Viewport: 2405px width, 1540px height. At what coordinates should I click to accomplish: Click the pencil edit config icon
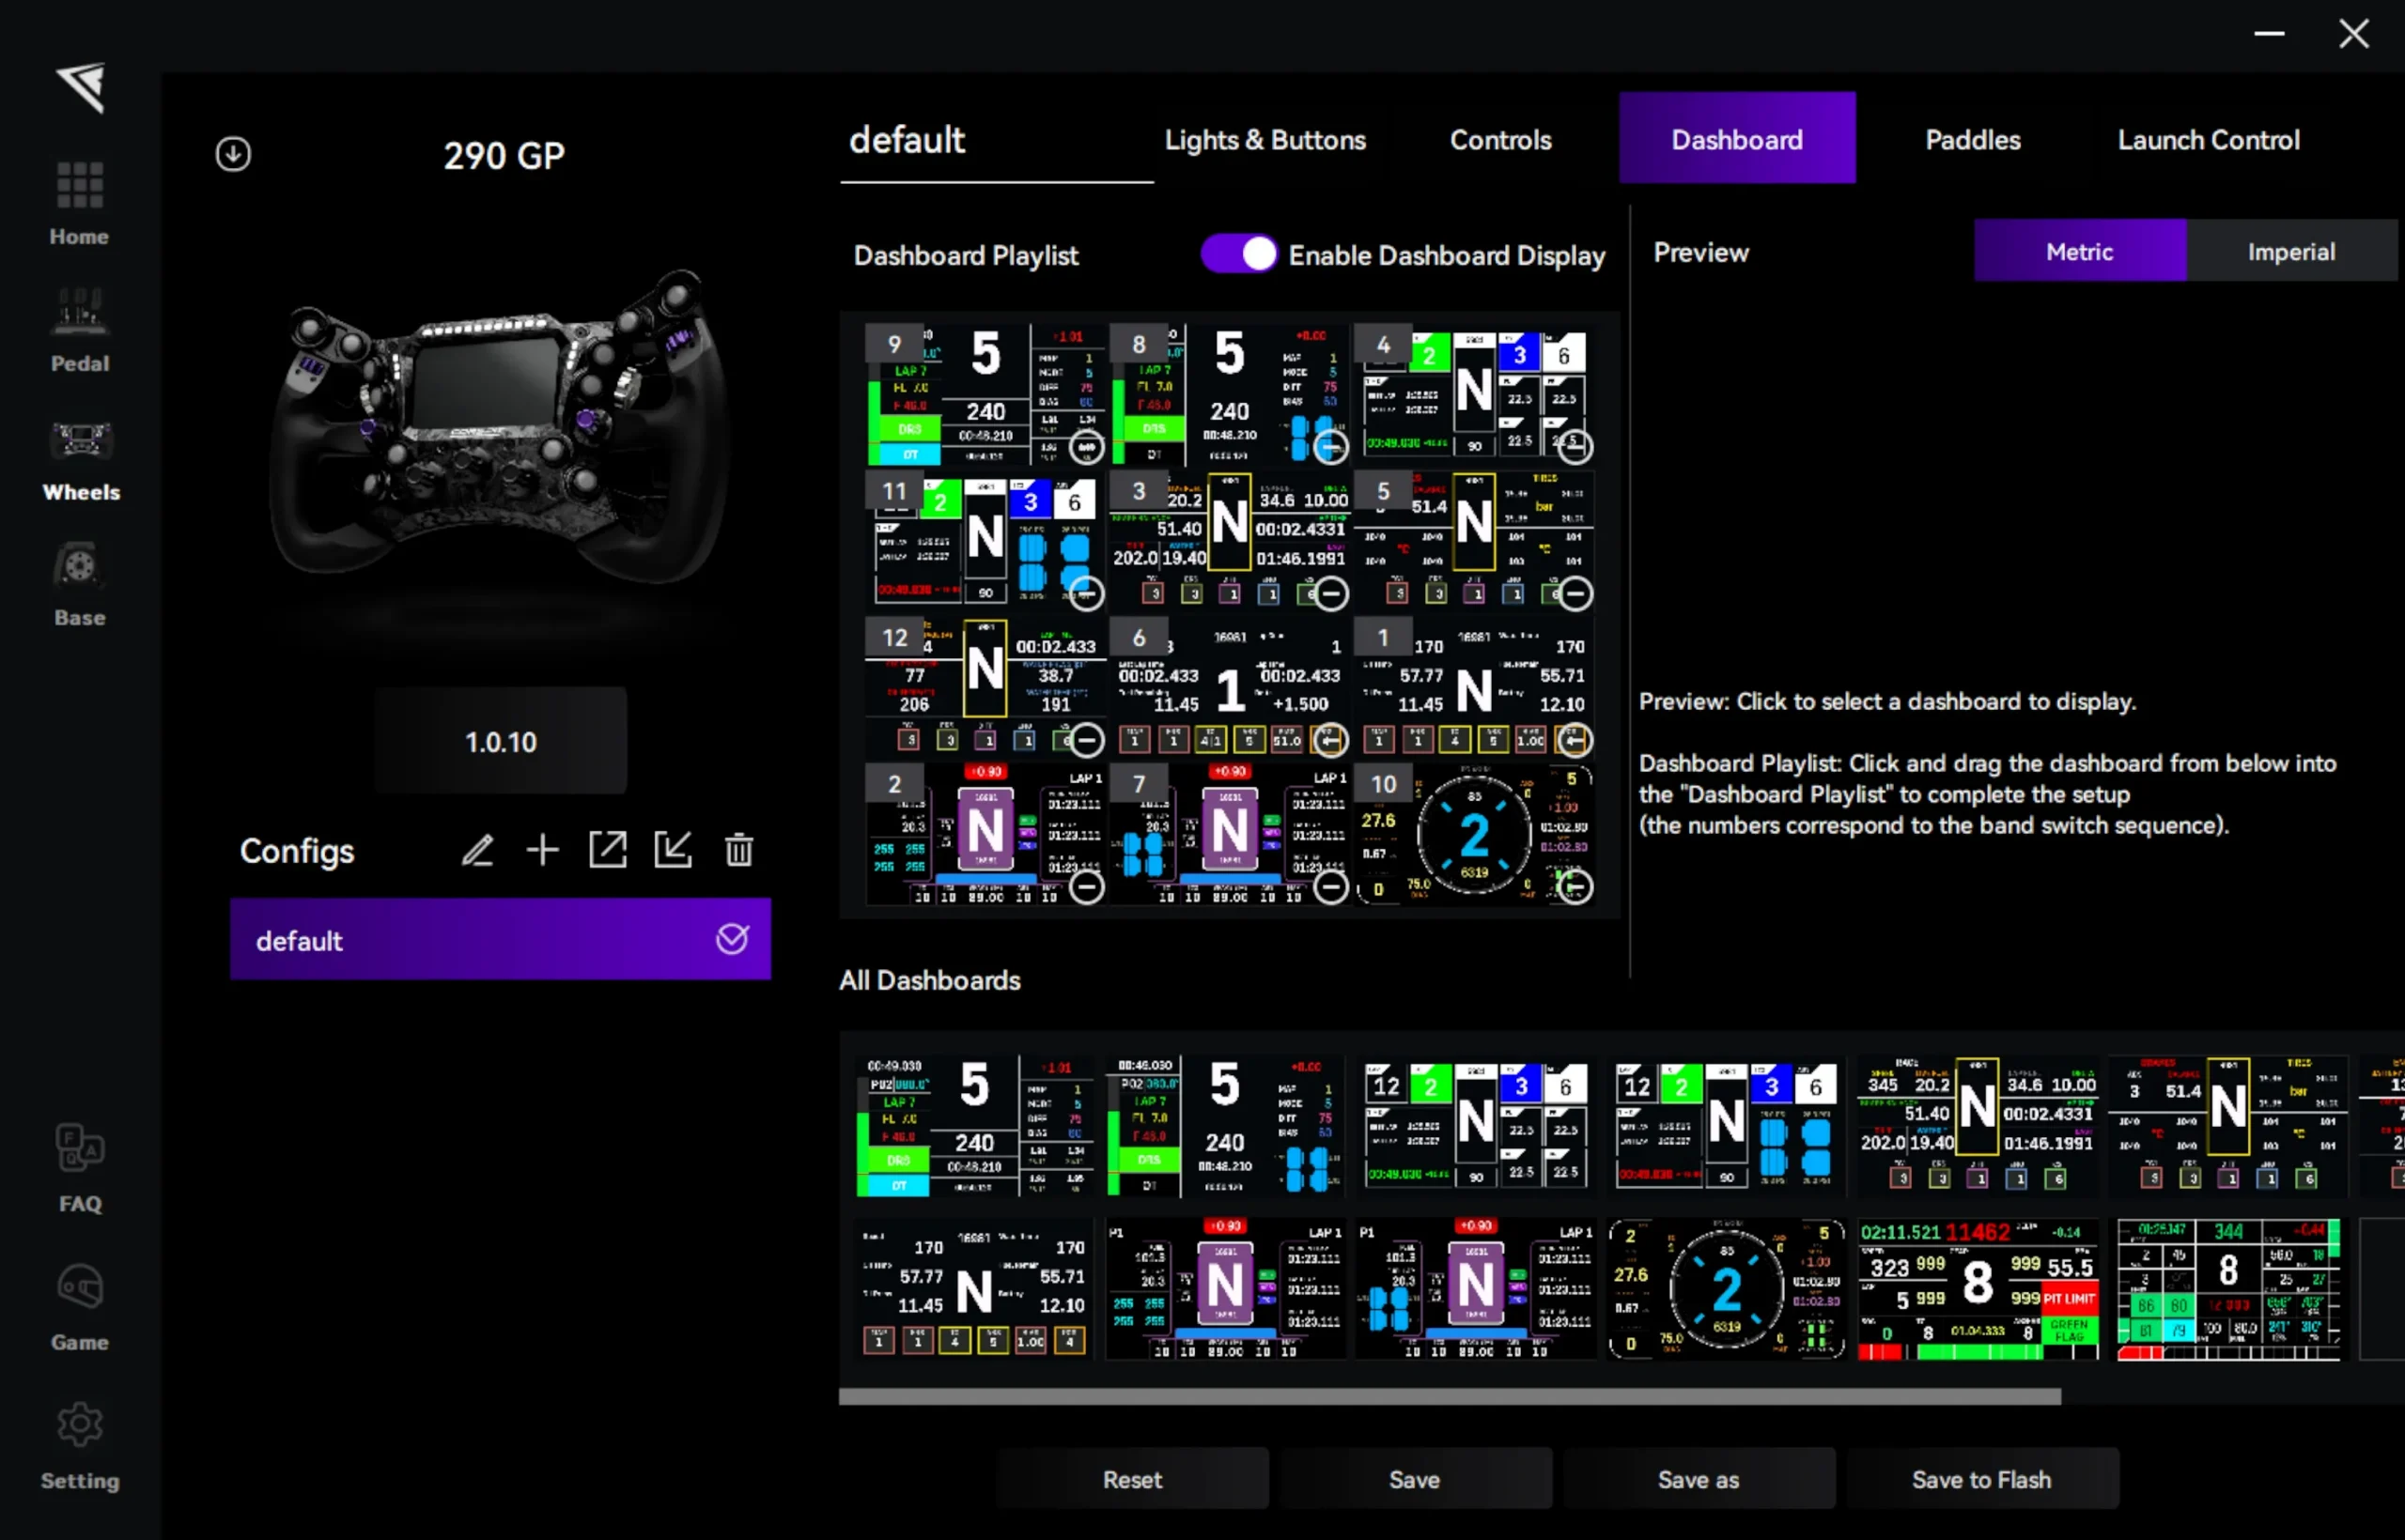[477, 850]
